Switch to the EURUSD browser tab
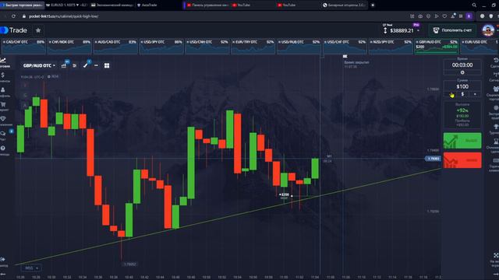 [x=66, y=5]
